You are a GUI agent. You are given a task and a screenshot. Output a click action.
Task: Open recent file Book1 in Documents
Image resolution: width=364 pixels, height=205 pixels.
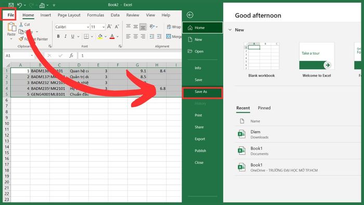[x=298, y=151]
